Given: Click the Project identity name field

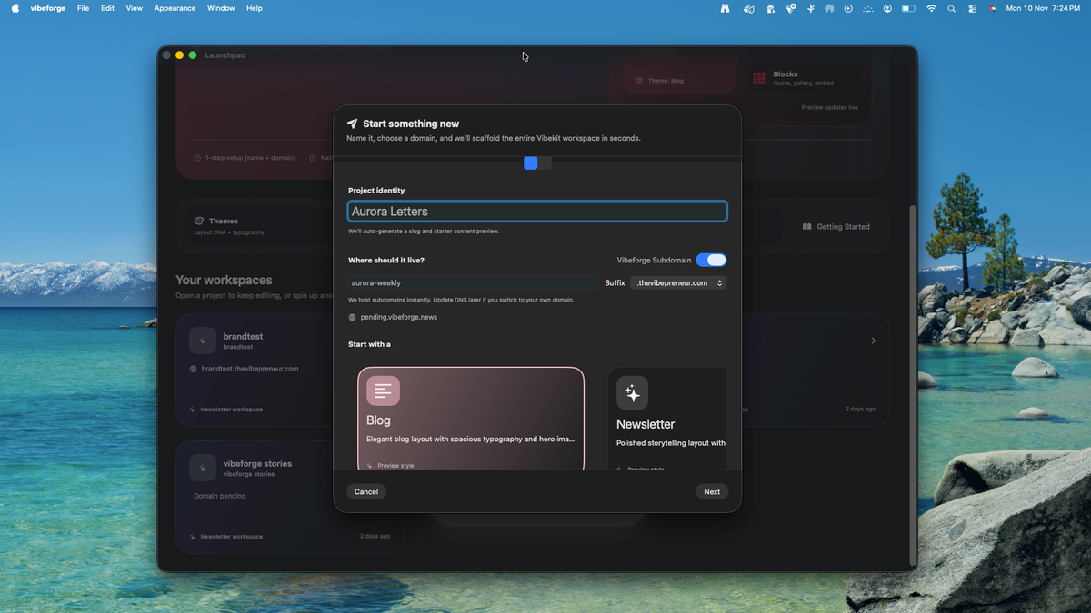Looking at the screenshot, I should click(x=537, y=212).
